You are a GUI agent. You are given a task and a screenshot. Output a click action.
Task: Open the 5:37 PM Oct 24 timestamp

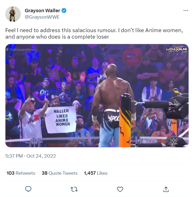(x=30, y=156)
